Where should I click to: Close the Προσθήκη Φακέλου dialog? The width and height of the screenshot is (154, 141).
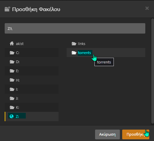(147, 8)
